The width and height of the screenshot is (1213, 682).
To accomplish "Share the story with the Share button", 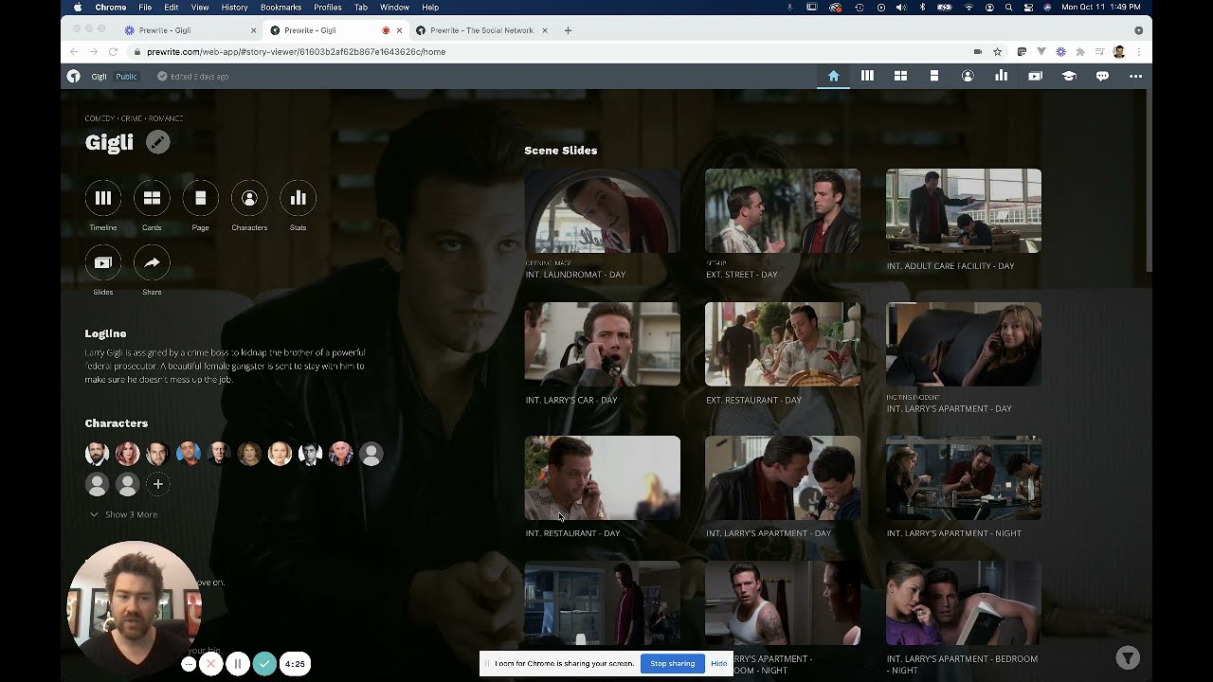I will pos(152,262).
